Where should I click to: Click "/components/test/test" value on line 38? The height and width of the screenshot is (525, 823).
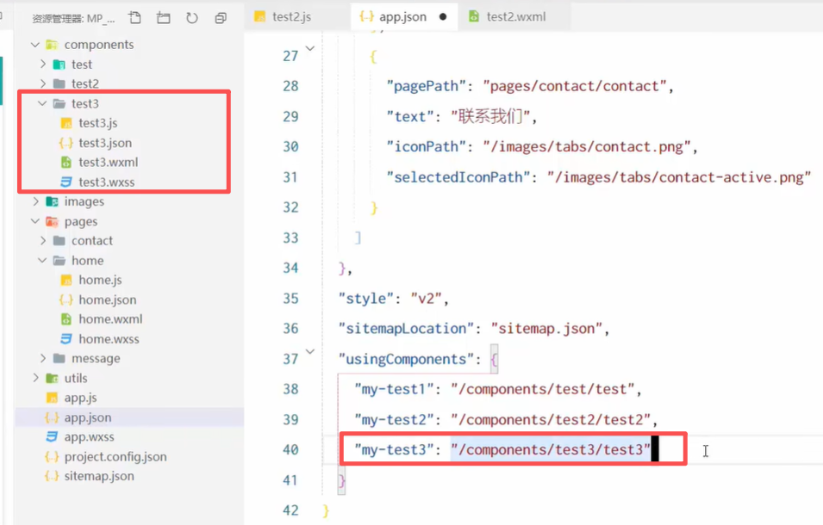(x=543, y=389)
